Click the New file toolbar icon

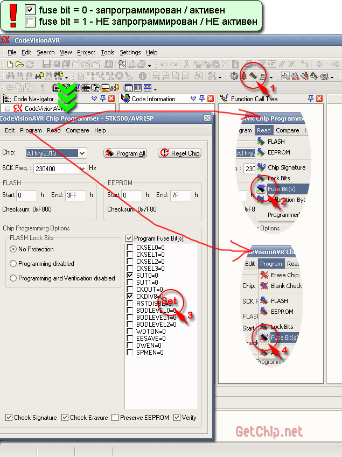click(x=10, y=64)
